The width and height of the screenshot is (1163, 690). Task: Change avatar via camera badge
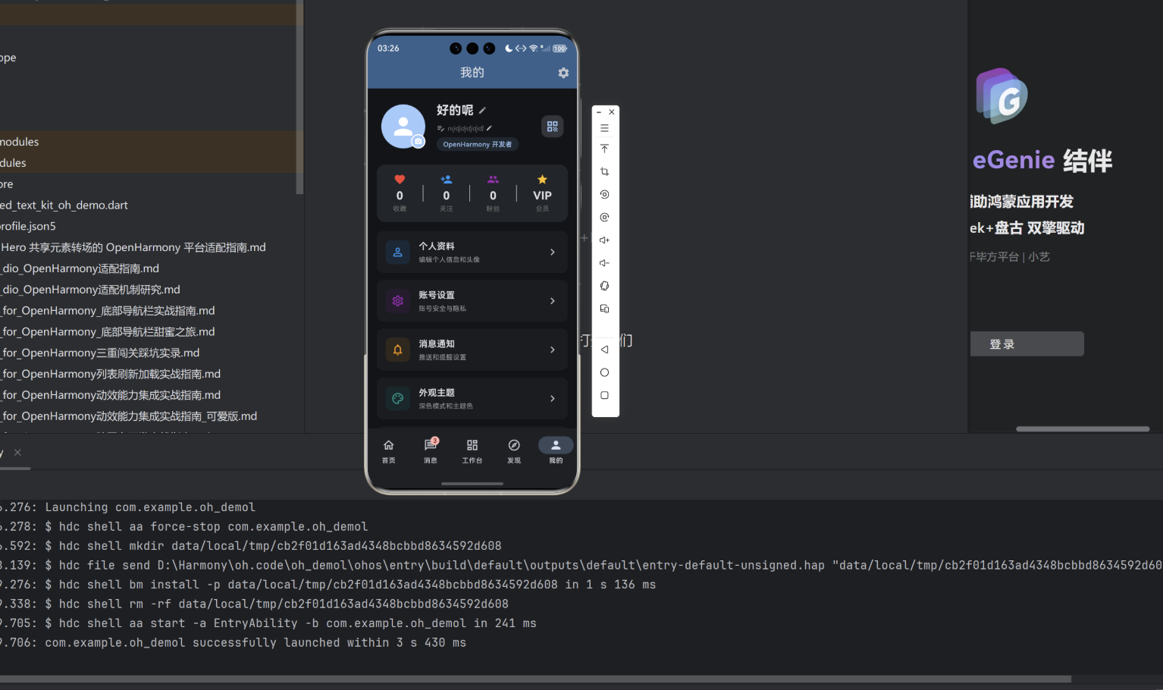pyautogui.click(x=418, y=142)
